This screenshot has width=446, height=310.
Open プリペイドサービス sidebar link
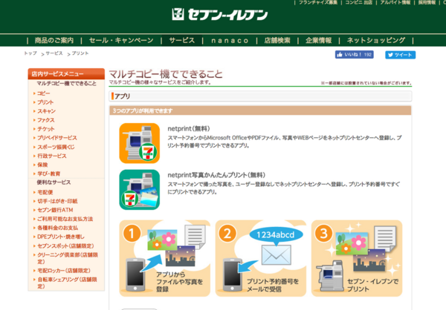pyautogui.click(x=57, y=138)
